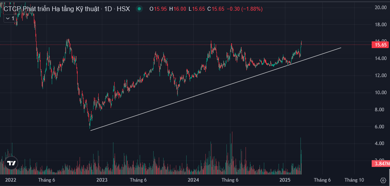The width and height of the screenshot is (390, 186).
Task: Select the white ascending trendline
Action: [x=215, y=89]
